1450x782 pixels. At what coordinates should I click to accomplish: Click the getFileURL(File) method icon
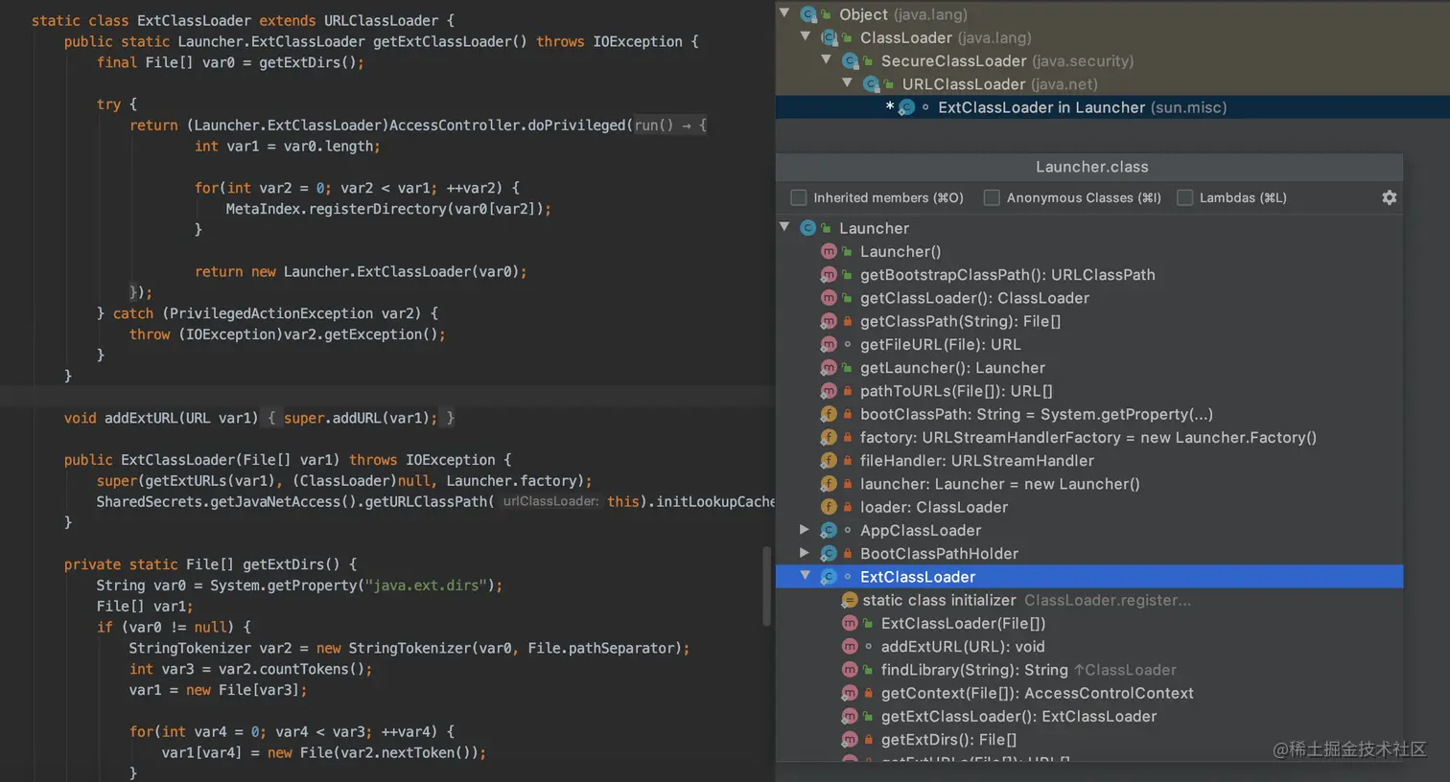point(829,344)
